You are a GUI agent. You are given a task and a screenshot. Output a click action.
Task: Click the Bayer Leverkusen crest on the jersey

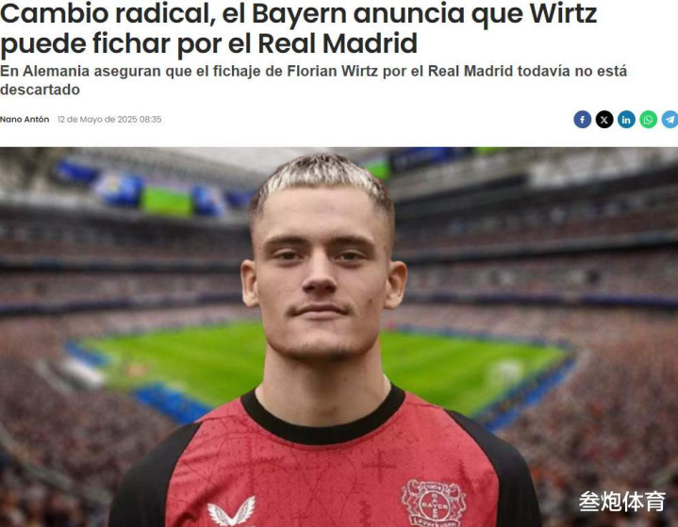point(434,503)
